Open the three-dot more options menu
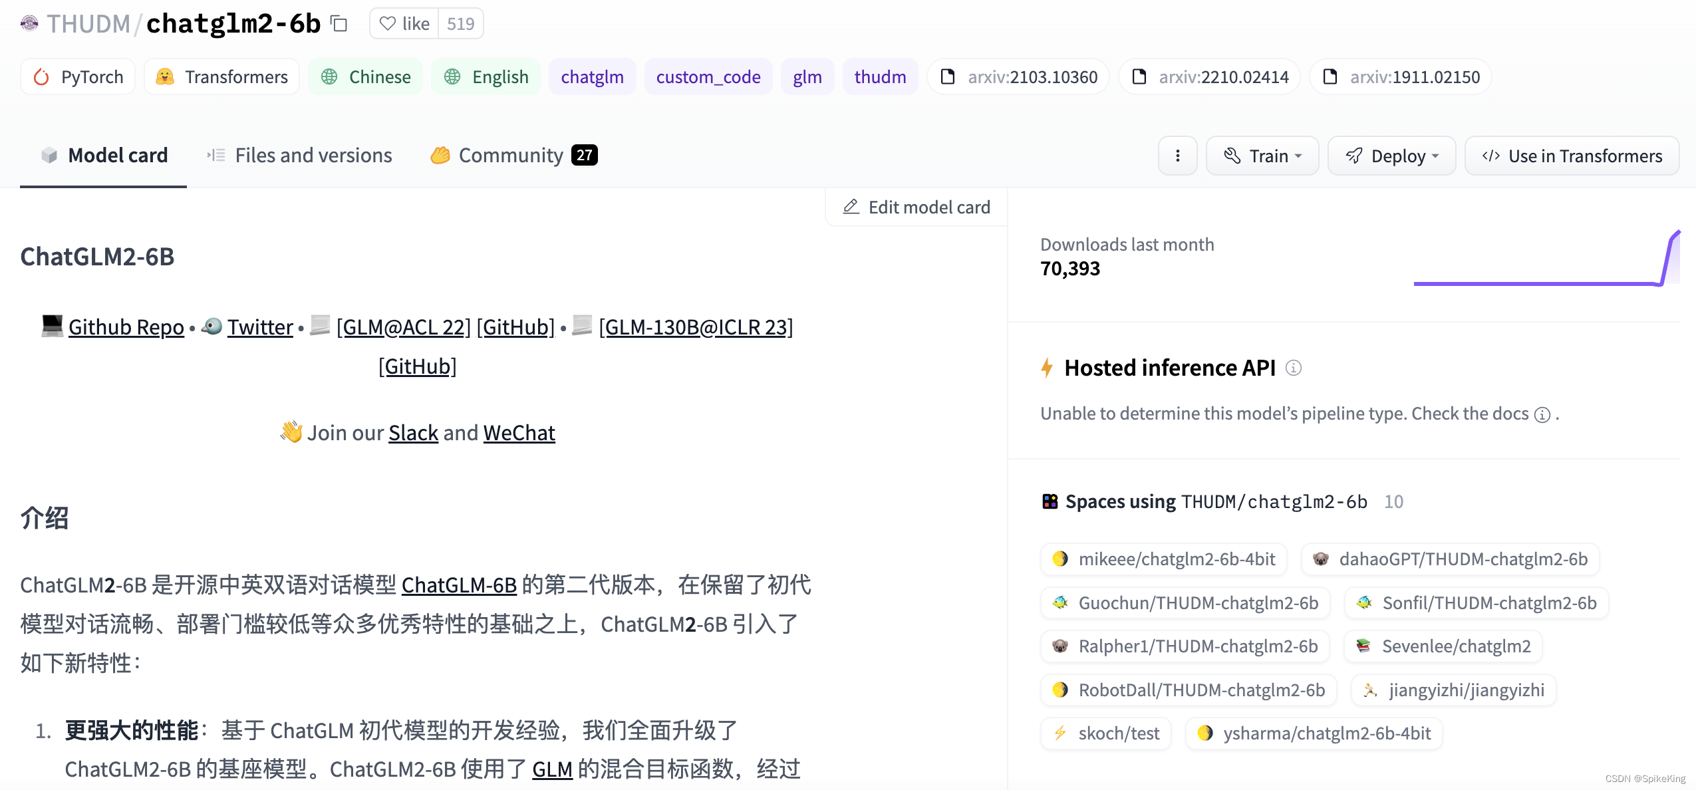 point(1177,156)
